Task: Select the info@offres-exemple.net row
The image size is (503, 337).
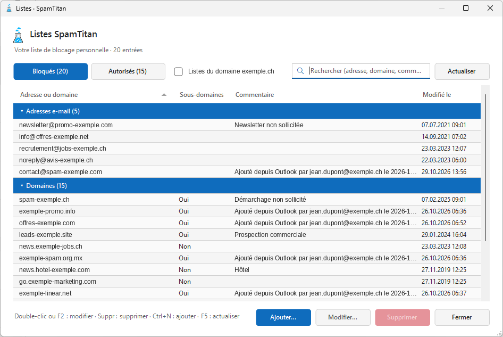Action: [x=247, y=136]
